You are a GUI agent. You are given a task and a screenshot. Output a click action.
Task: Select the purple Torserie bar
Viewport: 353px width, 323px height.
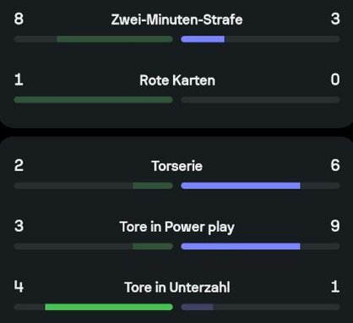coord(241,186)
